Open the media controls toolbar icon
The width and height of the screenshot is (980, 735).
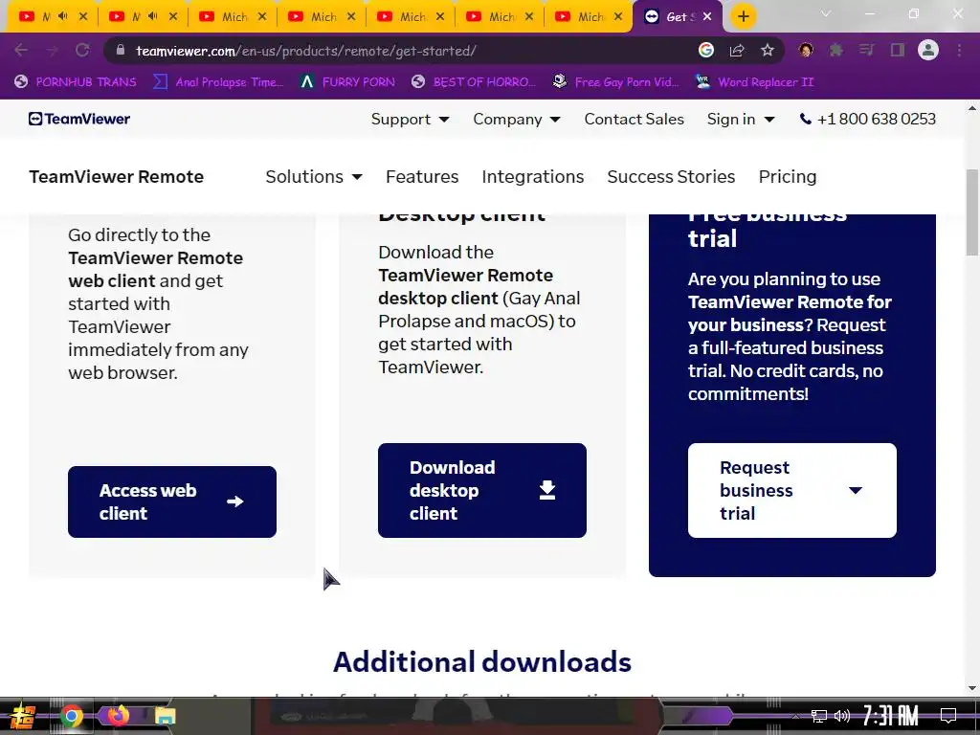(x=866, y=51)
